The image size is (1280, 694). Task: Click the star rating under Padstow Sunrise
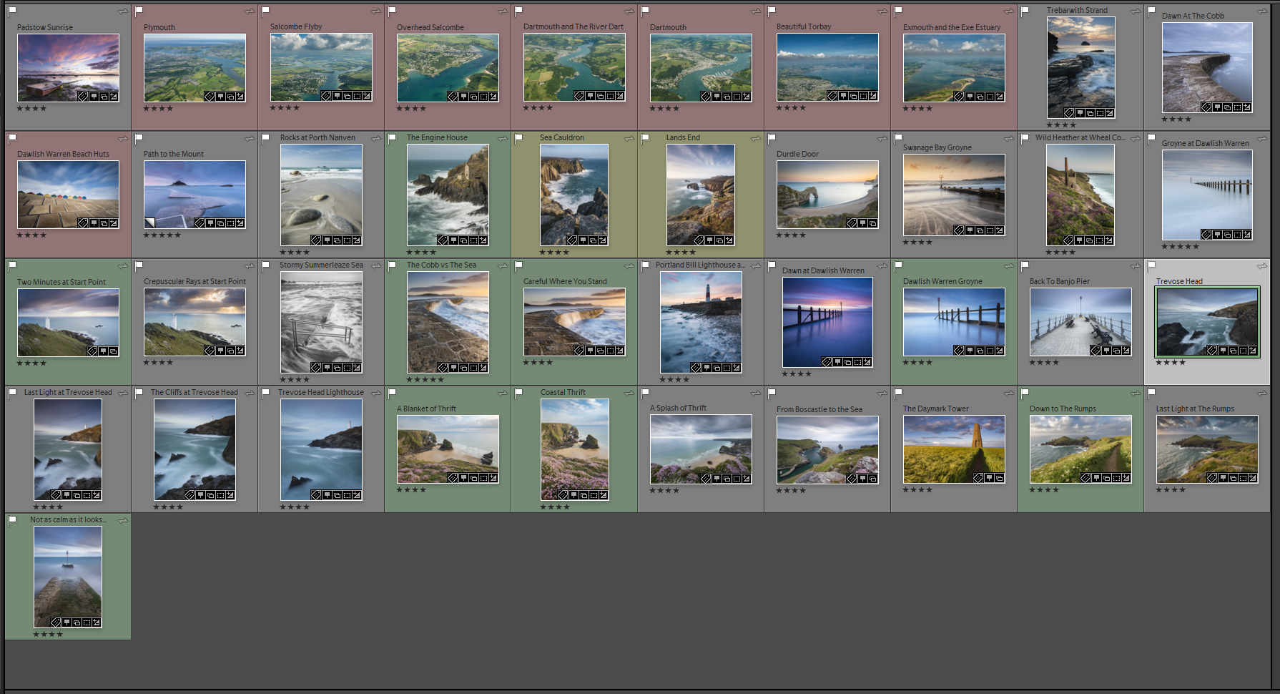31,109
